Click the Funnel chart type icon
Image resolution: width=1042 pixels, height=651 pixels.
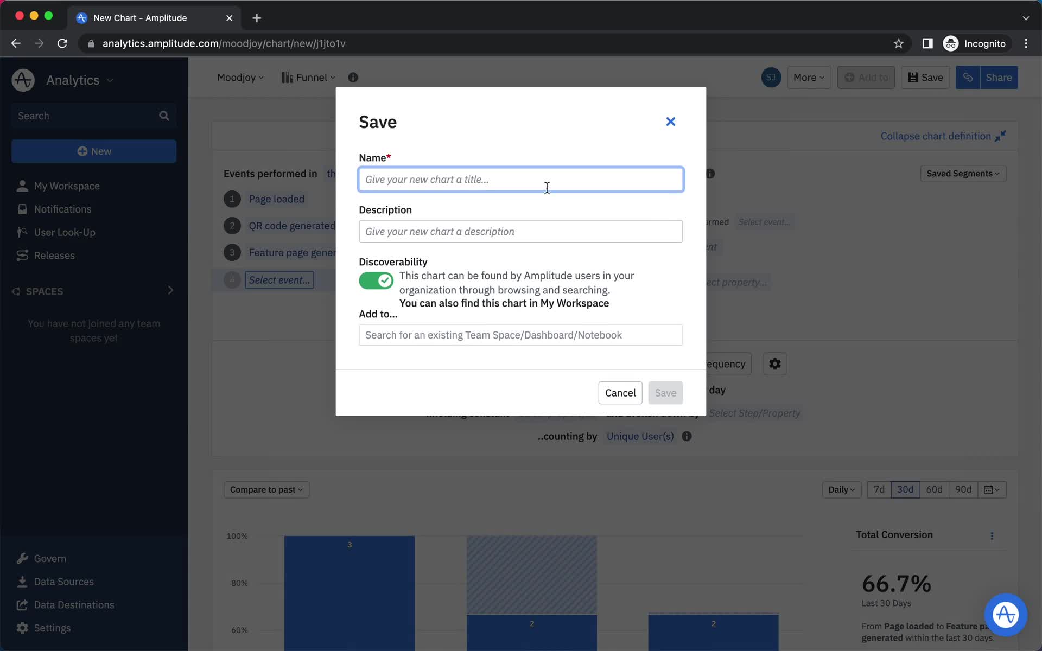pyautogui.click(x=287, y=77)
